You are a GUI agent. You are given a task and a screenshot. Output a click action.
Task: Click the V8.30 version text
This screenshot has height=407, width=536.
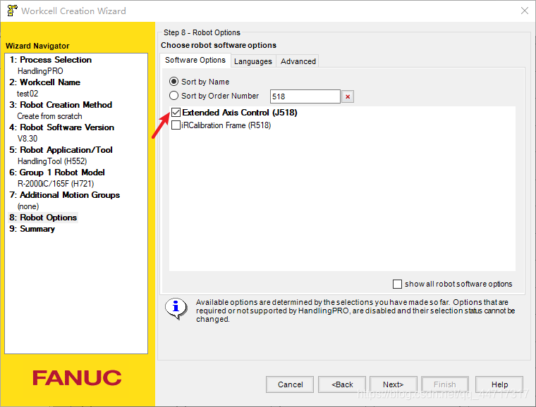[28, 139]
